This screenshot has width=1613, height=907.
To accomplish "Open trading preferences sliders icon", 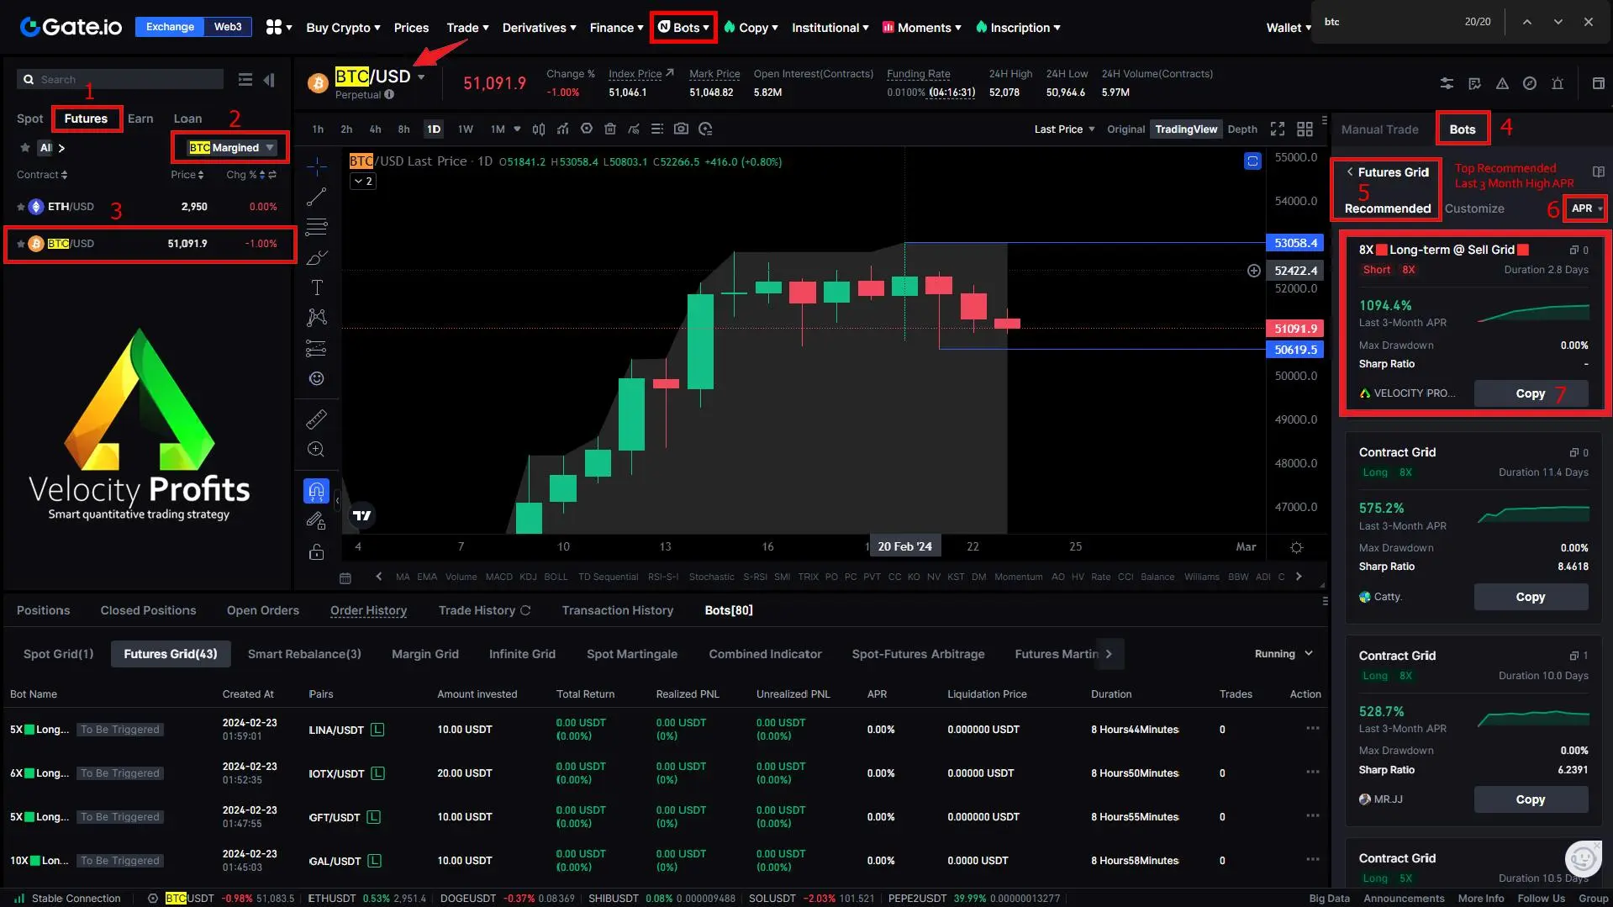I will pyautogui.click(x=1447, y=83).
